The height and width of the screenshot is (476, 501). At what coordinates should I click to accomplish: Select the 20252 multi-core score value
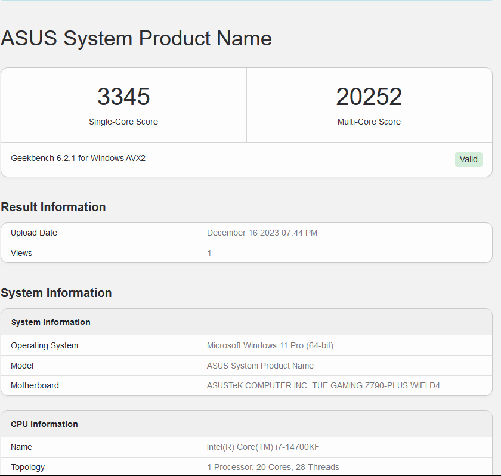(x=369, y=97)
